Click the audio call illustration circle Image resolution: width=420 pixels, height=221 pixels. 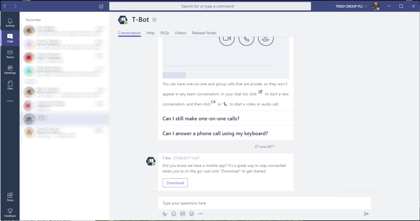click(x=246, y=41)
